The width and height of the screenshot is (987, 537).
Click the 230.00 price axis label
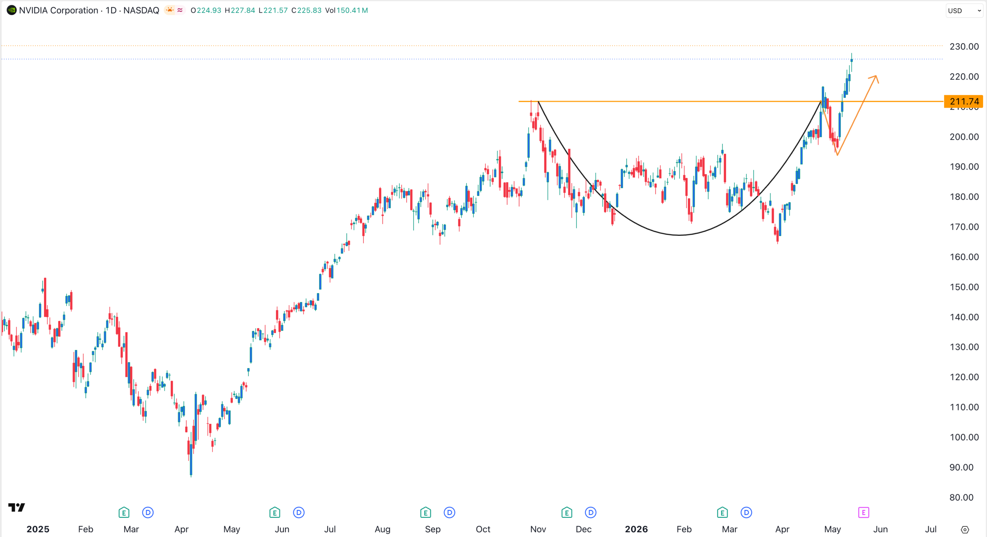pos(964,47)
